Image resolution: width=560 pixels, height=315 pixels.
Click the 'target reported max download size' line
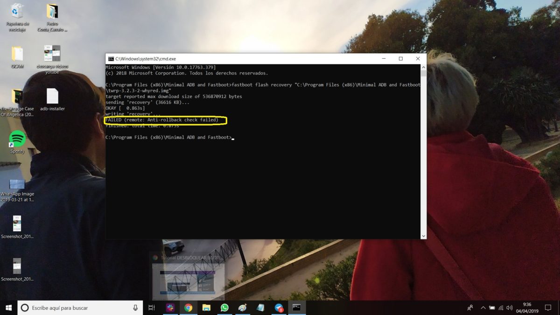(x=174, y=97)
